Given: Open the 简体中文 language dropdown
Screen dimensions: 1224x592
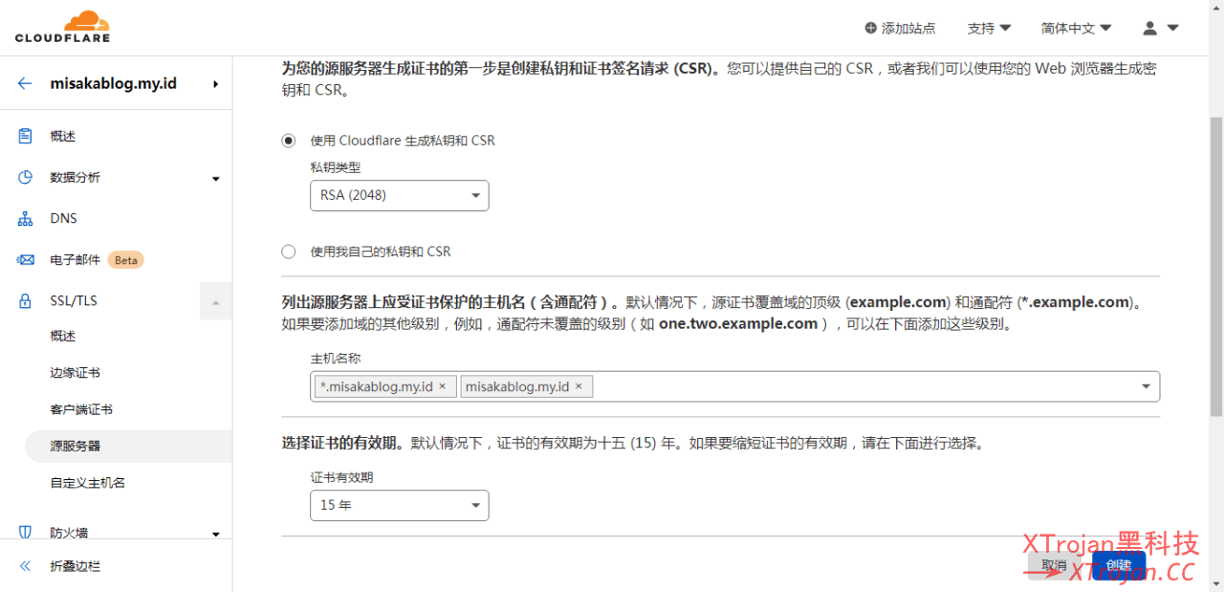Looking at the screenshot, I should pyautogui.click(x=1076, y=29).
